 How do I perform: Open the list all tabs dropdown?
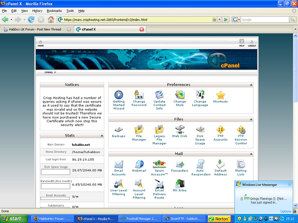(295, 29)
